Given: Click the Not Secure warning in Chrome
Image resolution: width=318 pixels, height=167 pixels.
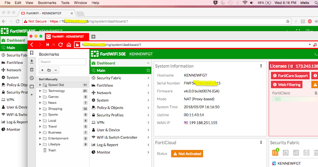Looking at the screenshot, I should (x=35, y=21).
